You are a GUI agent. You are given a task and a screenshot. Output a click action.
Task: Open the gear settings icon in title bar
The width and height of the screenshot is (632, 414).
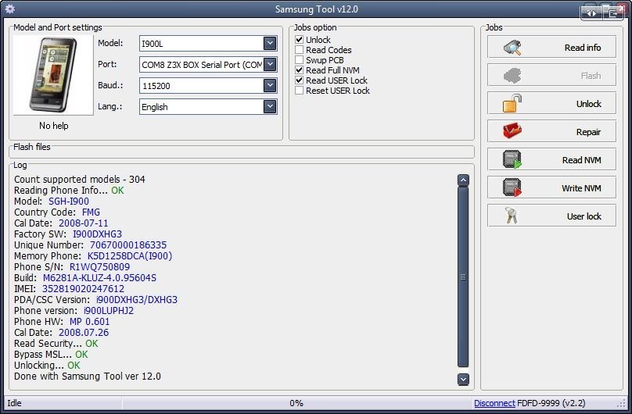point(10,9)
